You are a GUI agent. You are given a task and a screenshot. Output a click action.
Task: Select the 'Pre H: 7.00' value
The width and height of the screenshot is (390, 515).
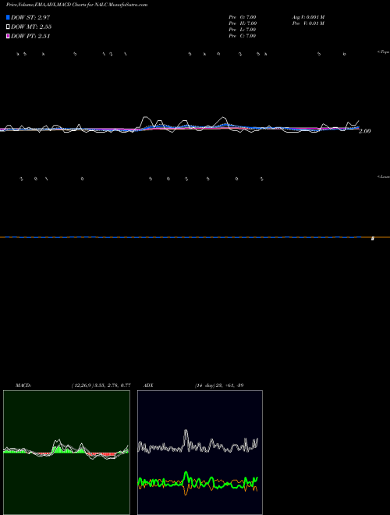(x=243, y=23)
